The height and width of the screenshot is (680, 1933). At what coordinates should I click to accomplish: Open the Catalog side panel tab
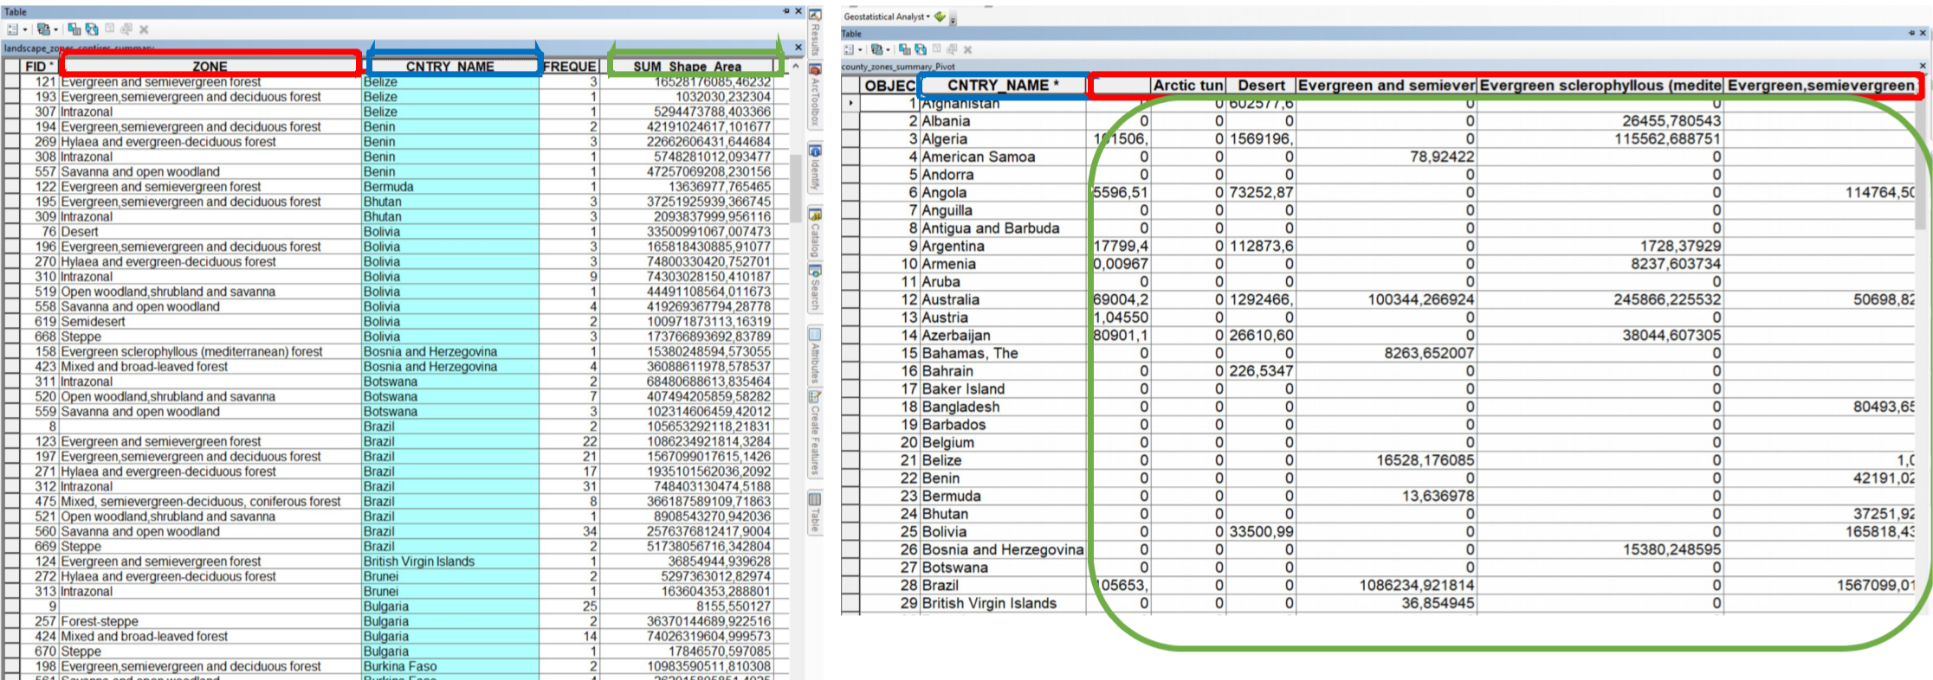815,234
